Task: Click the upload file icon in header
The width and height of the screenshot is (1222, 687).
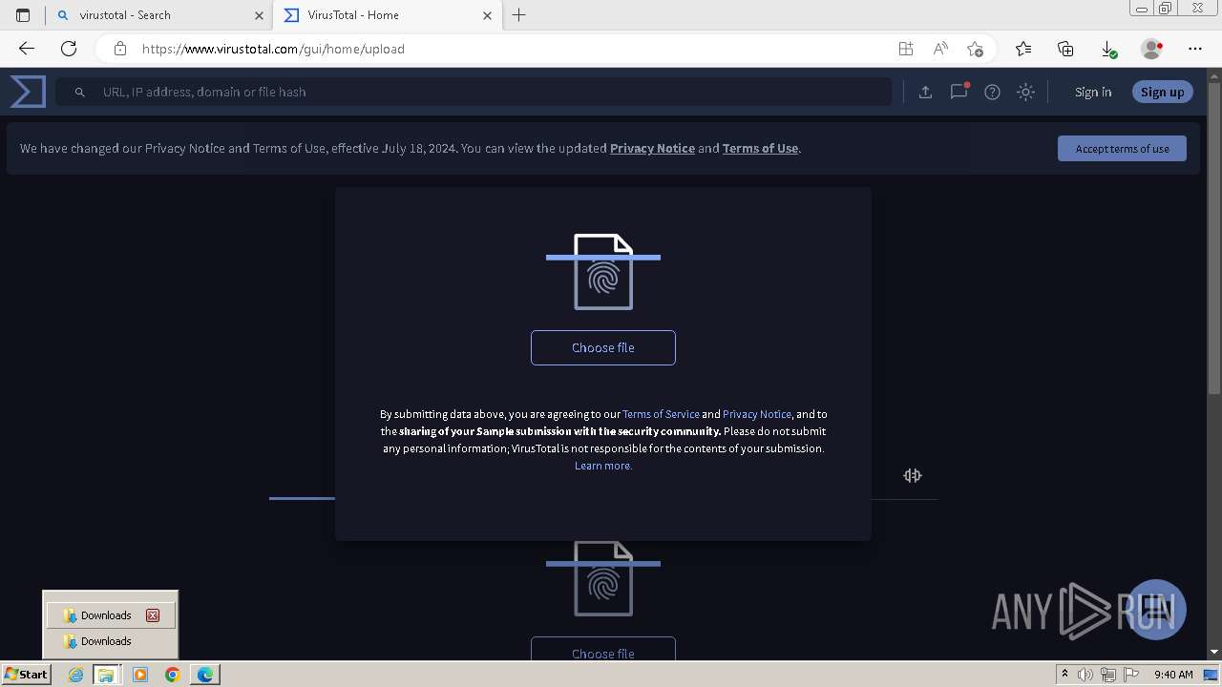Action: point(925,92)
